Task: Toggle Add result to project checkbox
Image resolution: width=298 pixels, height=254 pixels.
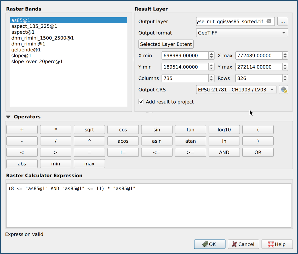Action: 141,102
